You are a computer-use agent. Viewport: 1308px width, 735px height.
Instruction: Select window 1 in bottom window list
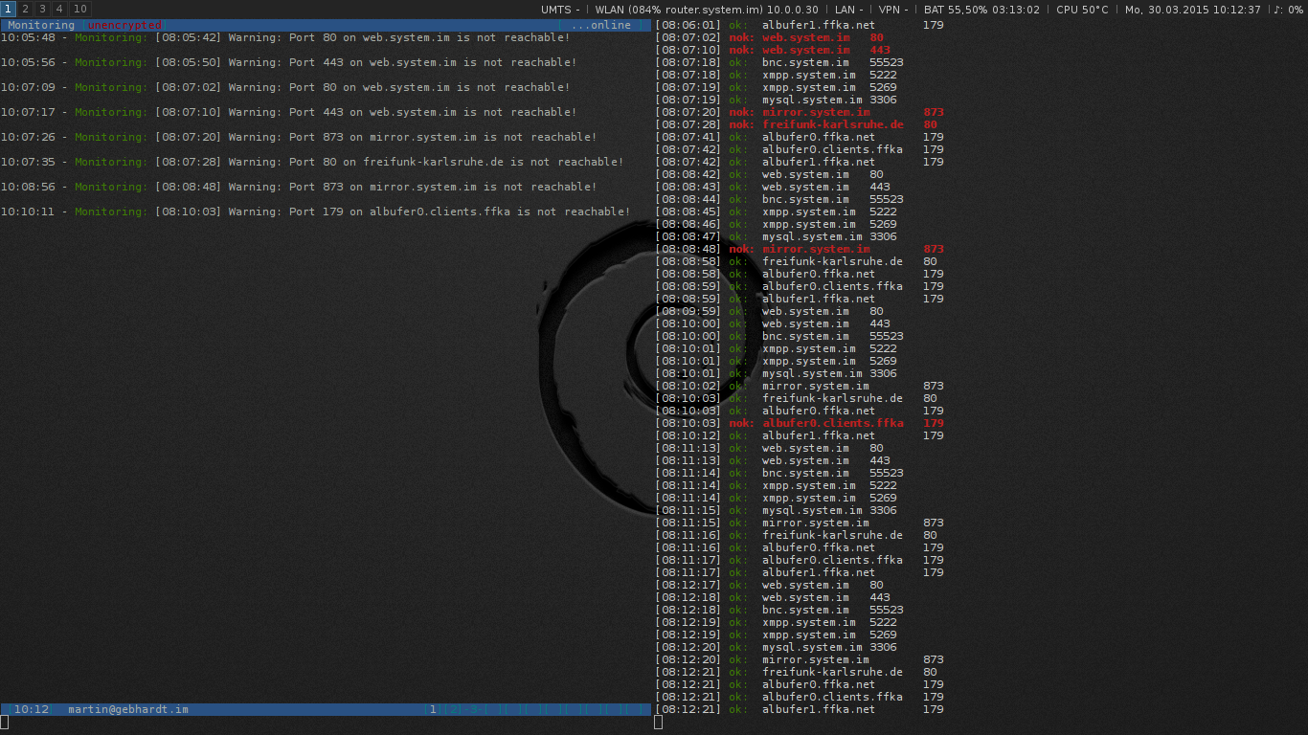tap(433, 709)
